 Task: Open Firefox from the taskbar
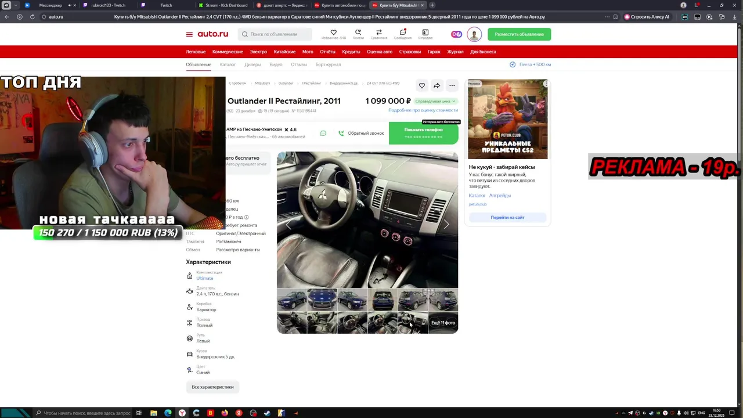[x=225, y=413]
